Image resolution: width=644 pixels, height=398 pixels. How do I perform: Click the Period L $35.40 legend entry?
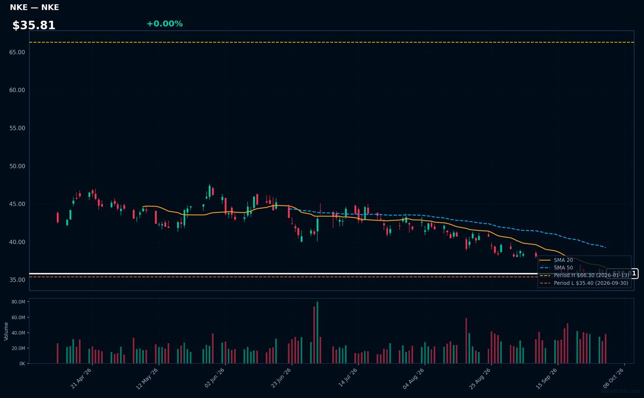[x=584, y=283]
